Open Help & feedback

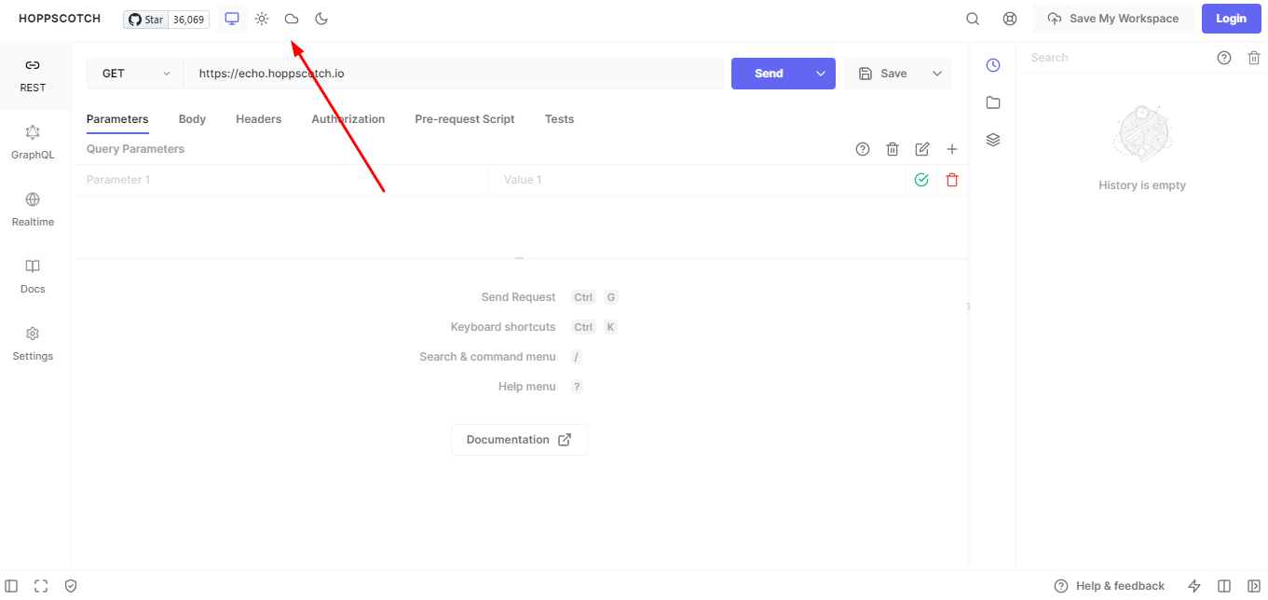point(1110,586)
